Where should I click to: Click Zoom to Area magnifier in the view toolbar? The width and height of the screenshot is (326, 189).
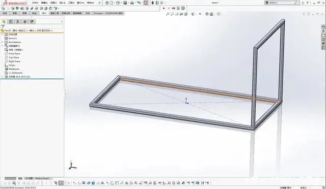tap(172, 14)
